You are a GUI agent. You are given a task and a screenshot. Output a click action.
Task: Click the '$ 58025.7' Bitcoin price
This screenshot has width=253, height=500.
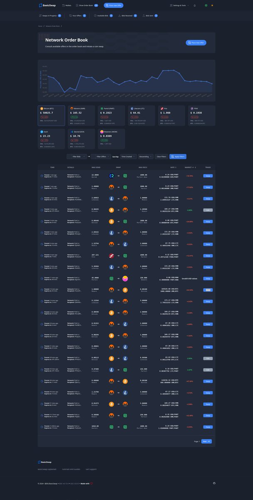47,112
